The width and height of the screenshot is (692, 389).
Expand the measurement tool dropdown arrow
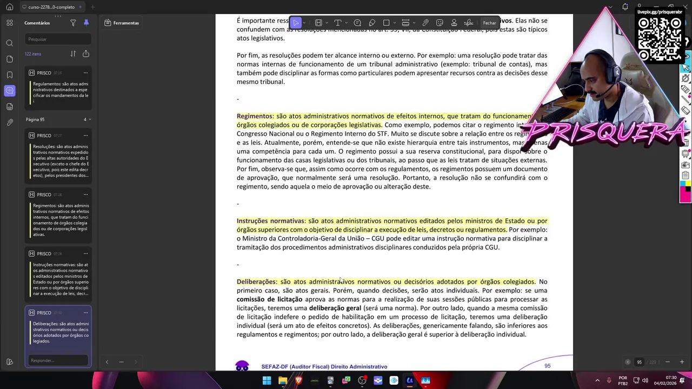(x=414, y=23)
